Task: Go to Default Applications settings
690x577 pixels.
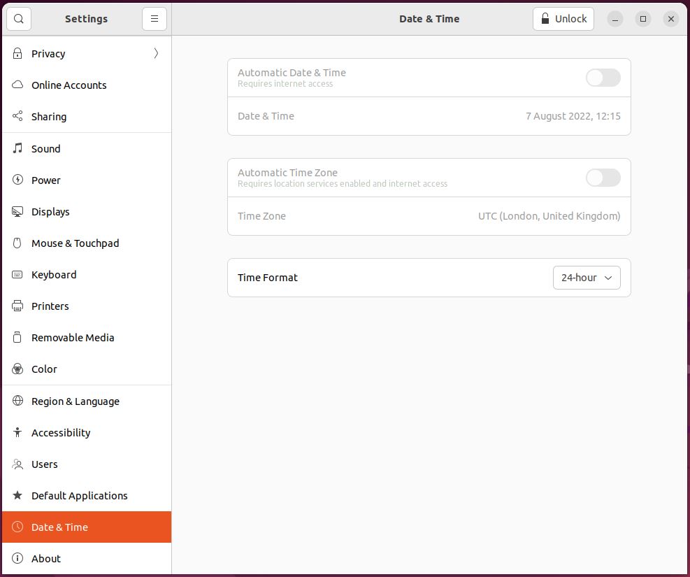Action: (79, 495)
